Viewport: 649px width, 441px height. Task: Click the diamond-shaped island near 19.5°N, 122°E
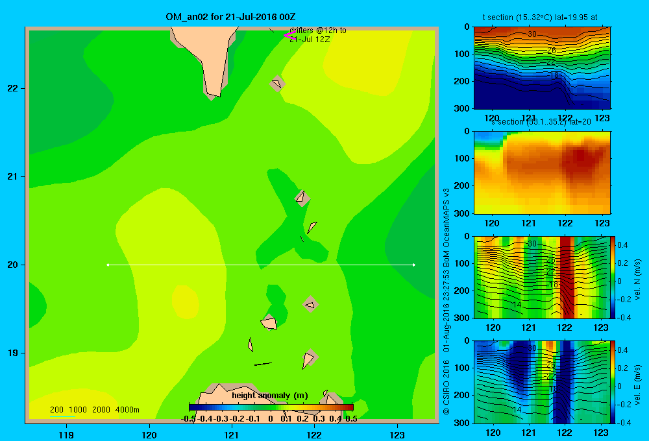pos(310,304)
